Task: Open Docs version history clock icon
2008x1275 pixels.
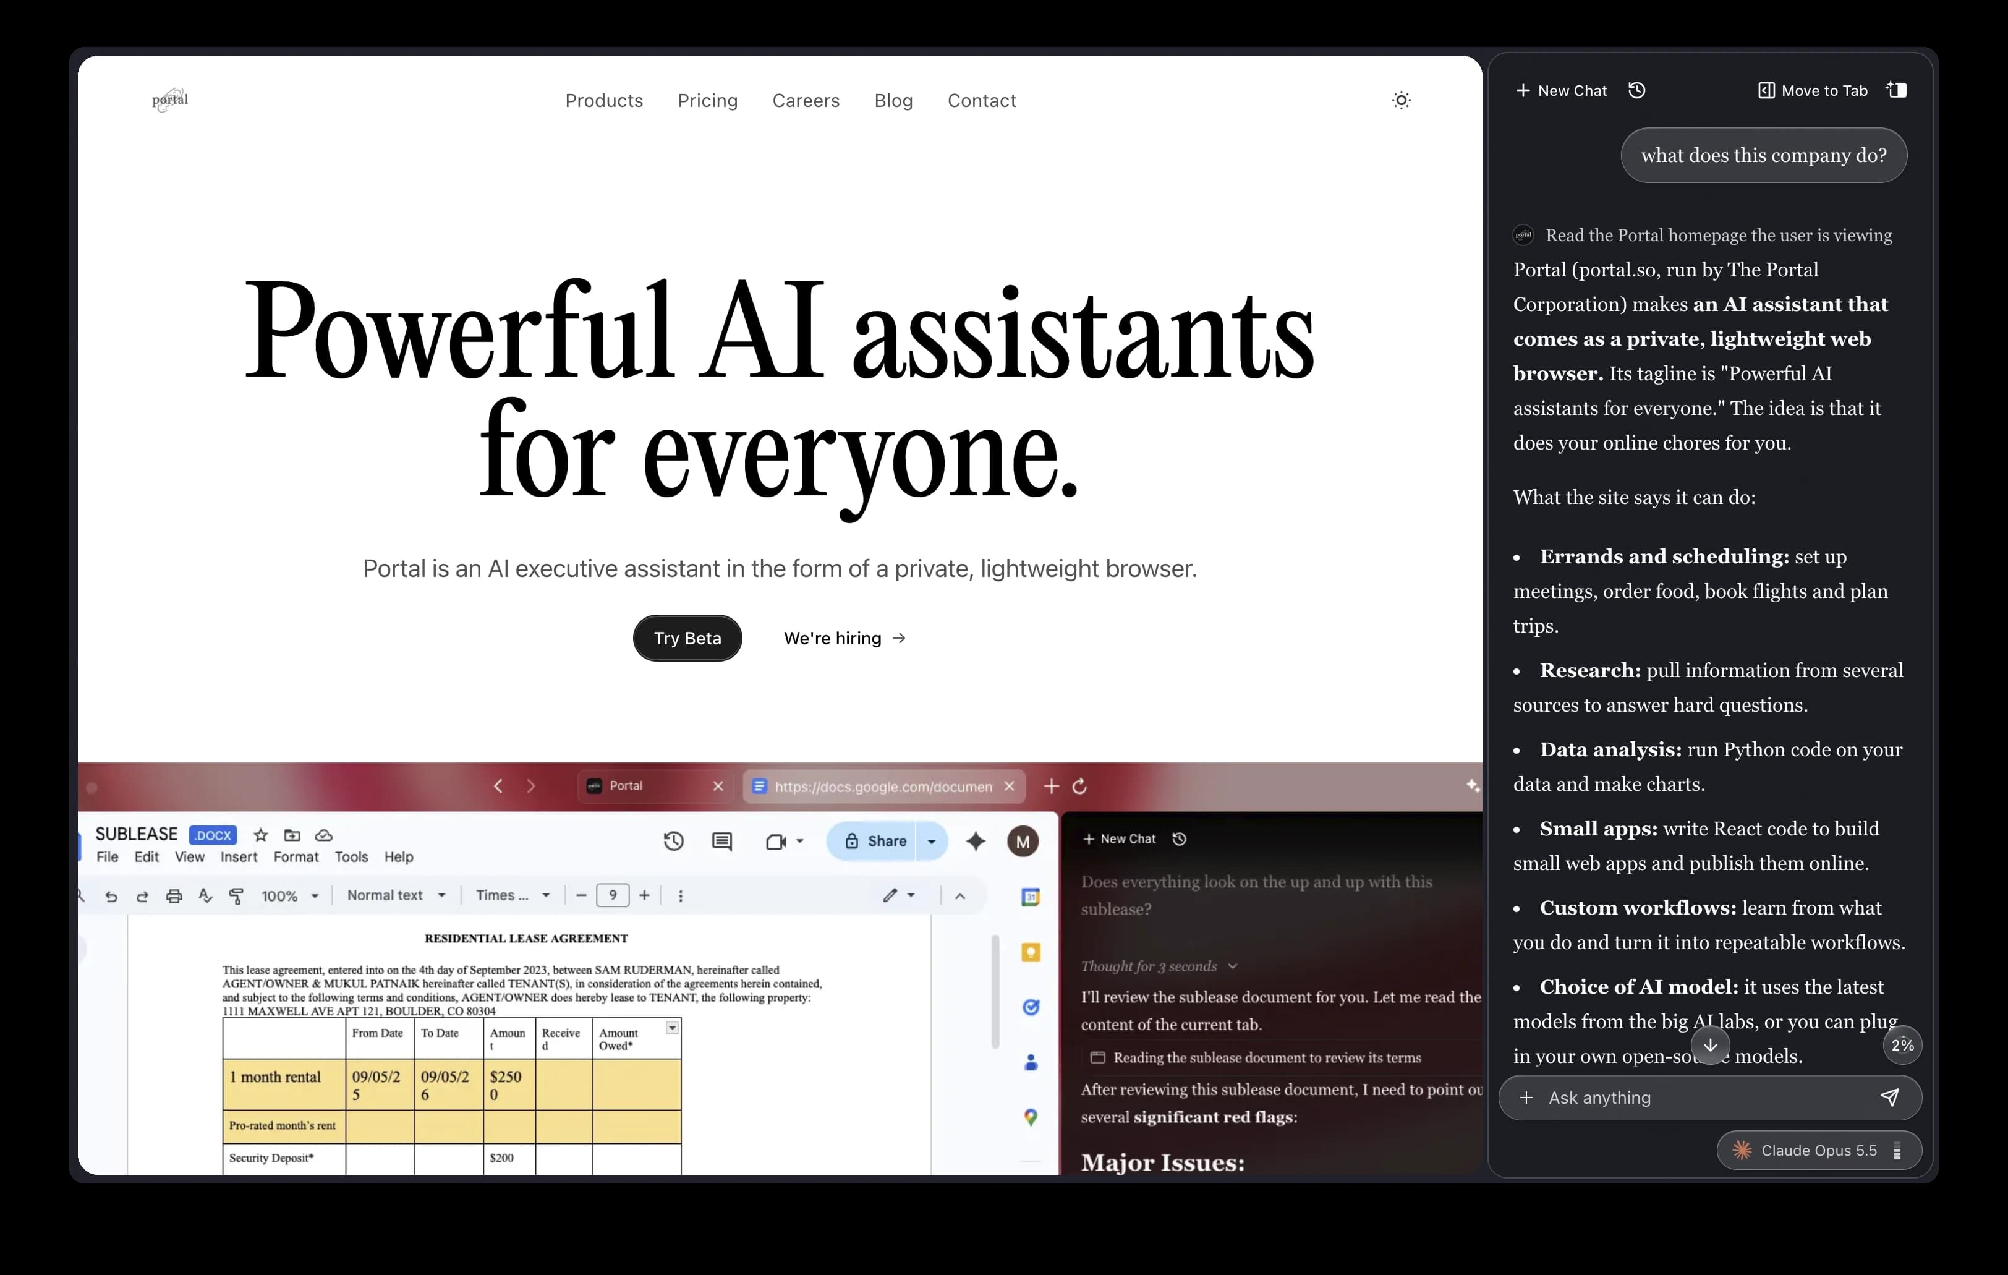Action: (674, 842)
